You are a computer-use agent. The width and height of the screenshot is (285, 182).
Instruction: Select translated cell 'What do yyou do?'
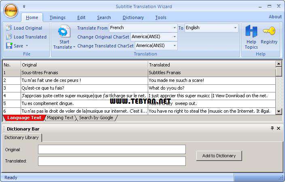click(x=212, y=88)
